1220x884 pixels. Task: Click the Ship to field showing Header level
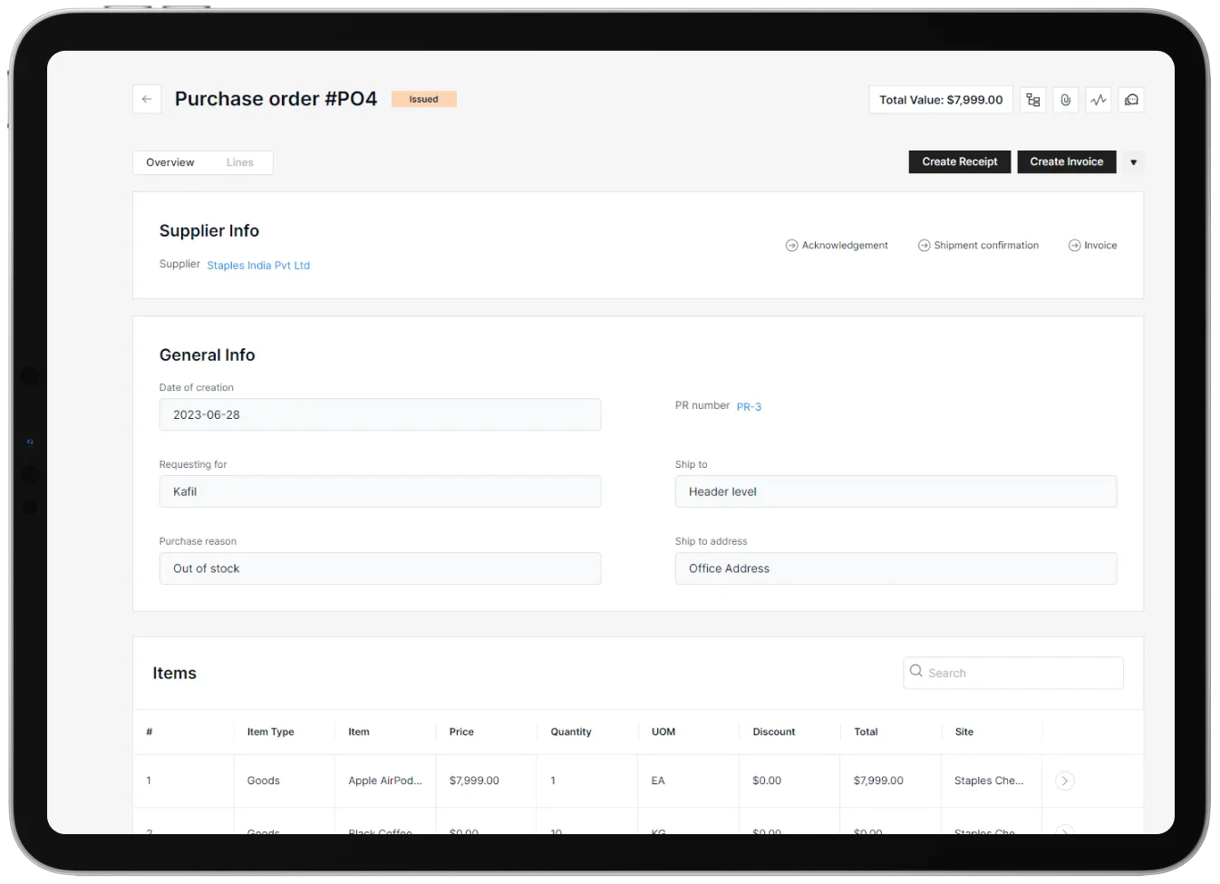pos(896,491)
